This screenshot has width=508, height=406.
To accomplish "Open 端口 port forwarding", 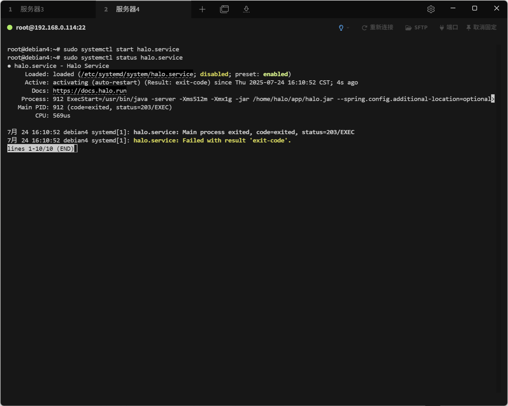I will 449,27.
